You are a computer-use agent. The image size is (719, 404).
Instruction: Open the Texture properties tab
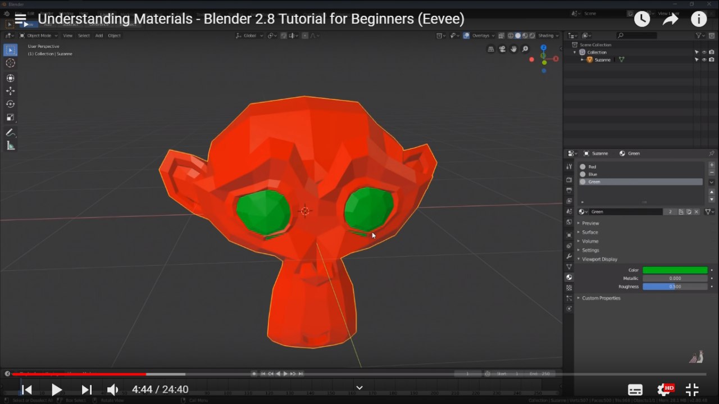pyautogui.click(x=569, y=288)
